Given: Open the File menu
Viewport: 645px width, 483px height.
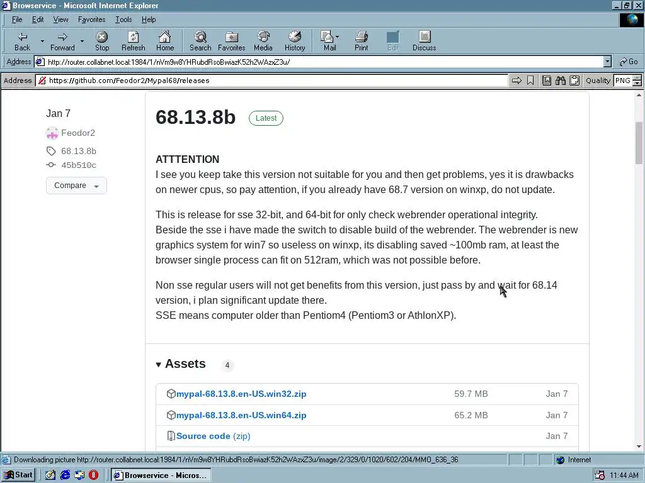Looking at the screenshot, I should tap(17, 19).
